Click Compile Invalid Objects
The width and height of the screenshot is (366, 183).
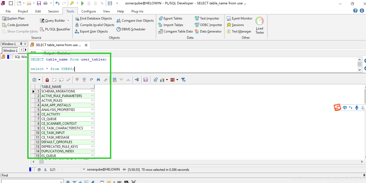coord(94,25)
